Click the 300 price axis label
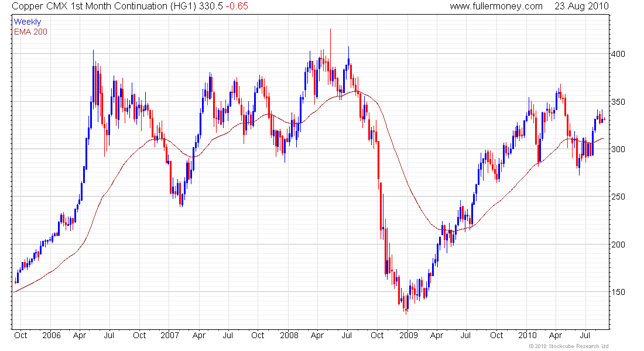This screenshot has height=351, width=644. pyautogui.click(x=618, y=149)
